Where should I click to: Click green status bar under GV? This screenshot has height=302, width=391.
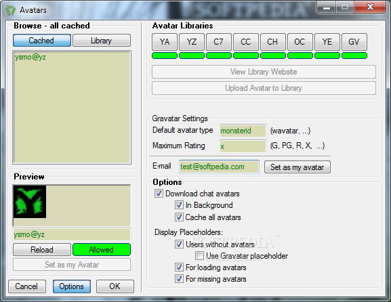click(354, 56)
